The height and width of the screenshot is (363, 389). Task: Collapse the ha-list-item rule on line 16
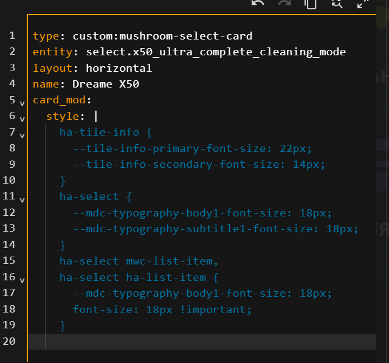coord(22,280)
